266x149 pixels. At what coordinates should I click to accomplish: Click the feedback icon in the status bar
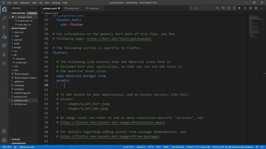coord(257,147)
